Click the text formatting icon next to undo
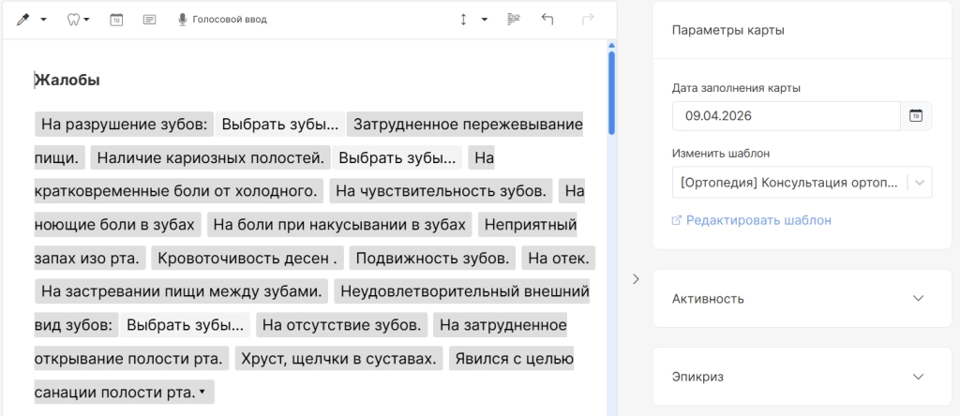The image size is (960, 416). [513, 19]
